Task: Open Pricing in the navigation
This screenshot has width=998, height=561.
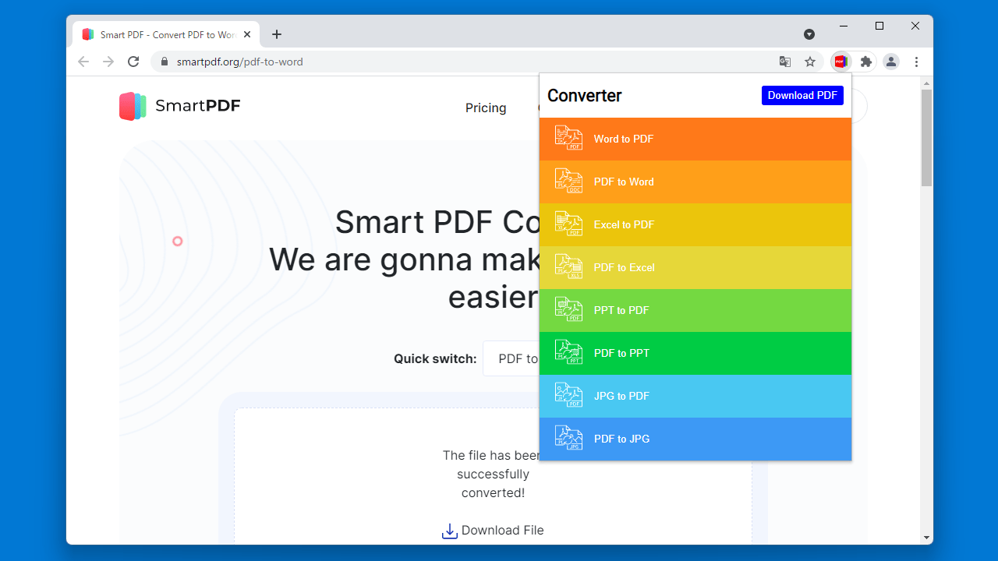Action: pyautogui.click(x=486, y=108)
